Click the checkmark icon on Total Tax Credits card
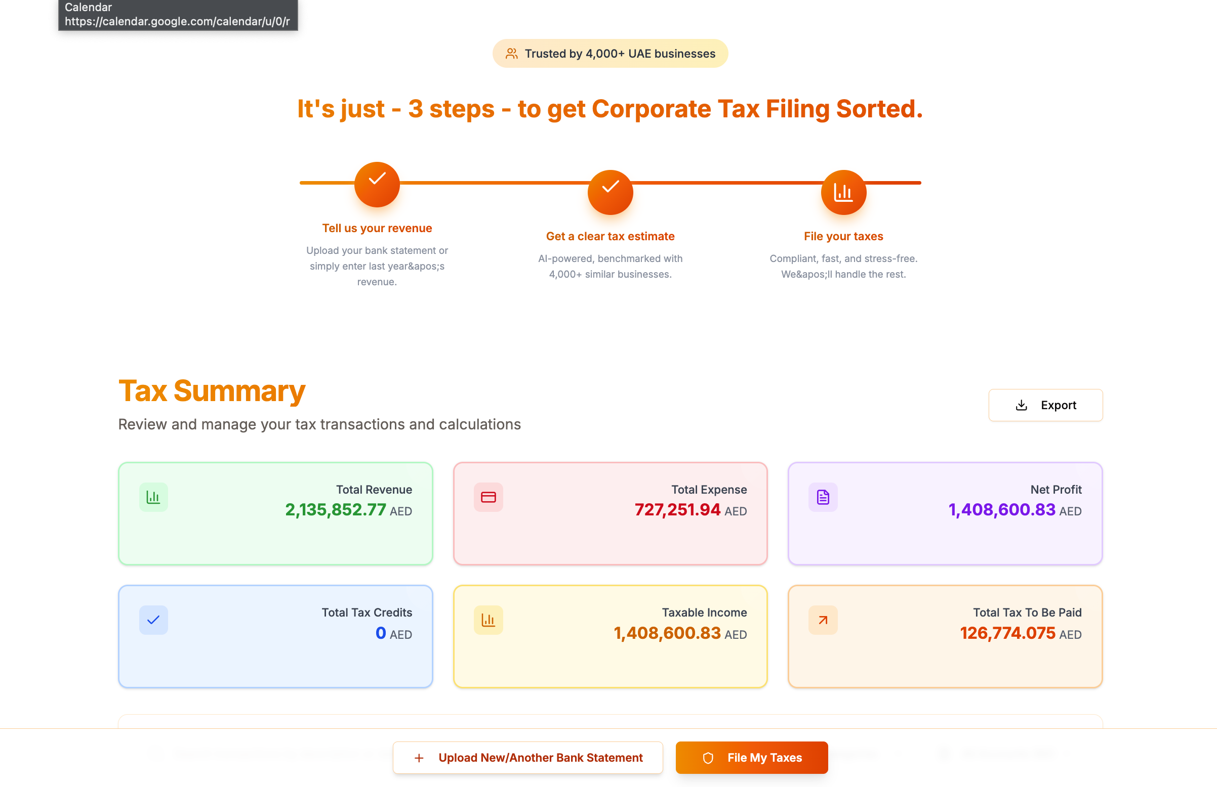 pyautogui.click(x=153, y=620)
